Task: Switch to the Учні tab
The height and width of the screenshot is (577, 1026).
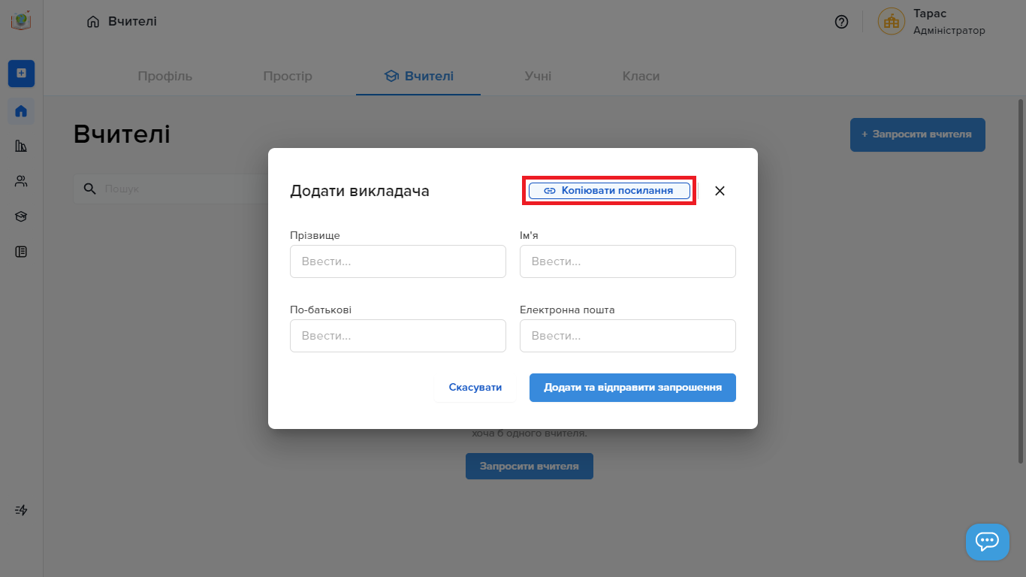Action: point(538,76)
